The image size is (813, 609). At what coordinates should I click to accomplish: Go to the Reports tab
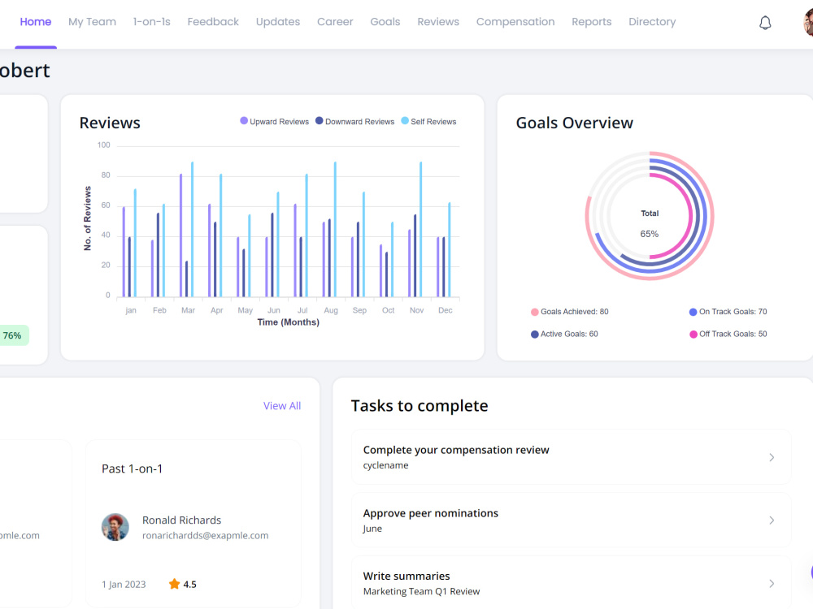coord(592,22)
